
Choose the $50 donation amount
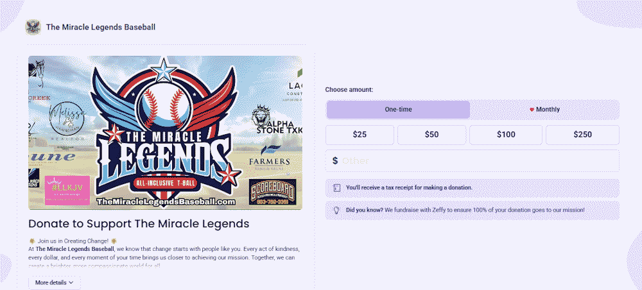pyautogui.click(x=432, y=135)
